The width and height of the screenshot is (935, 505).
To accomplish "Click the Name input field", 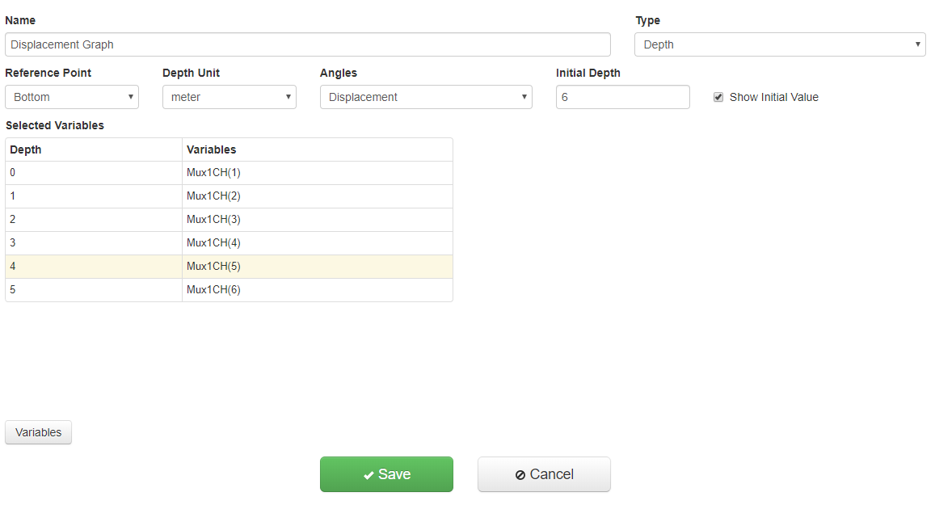I will click(x=307, y=44).
